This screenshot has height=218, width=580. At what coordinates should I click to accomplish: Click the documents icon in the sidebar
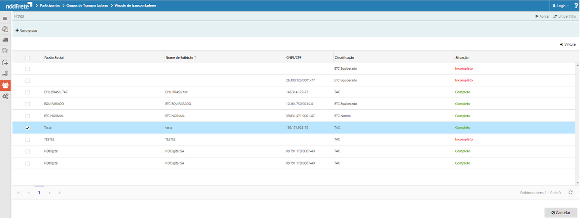point(5,29)
